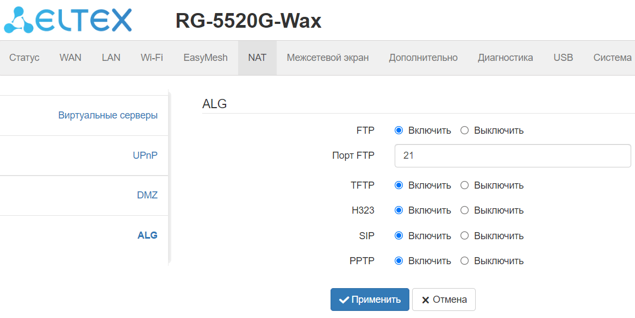635x318 pixels.
Task: Select Выключить for TFTP
Action: [x=464, y=185]
